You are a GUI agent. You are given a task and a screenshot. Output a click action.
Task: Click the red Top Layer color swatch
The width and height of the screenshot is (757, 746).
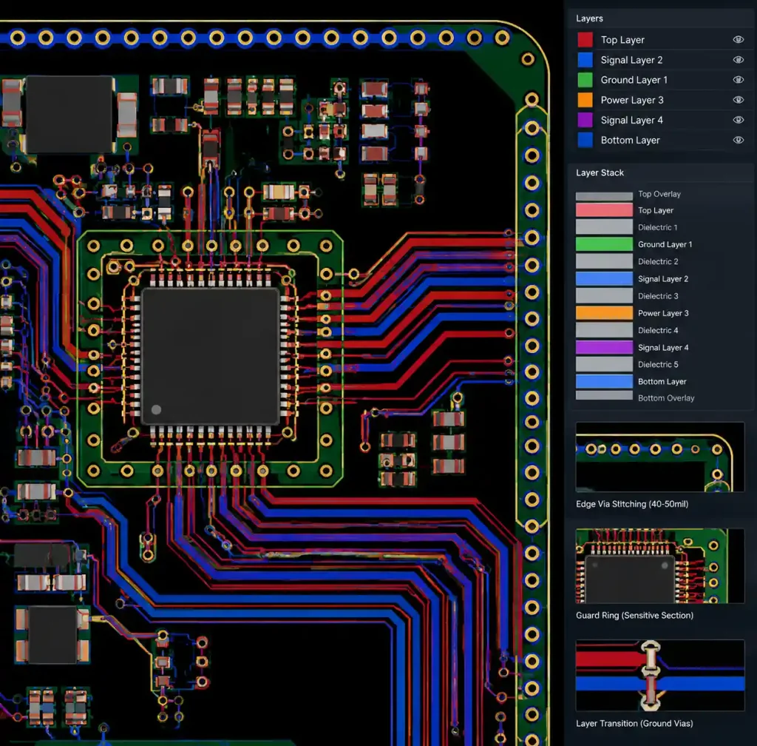585,40
